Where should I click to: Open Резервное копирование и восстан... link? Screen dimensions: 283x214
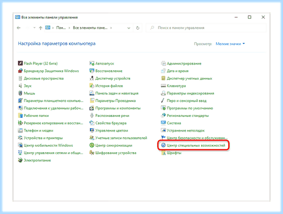(x=53, y=123)
